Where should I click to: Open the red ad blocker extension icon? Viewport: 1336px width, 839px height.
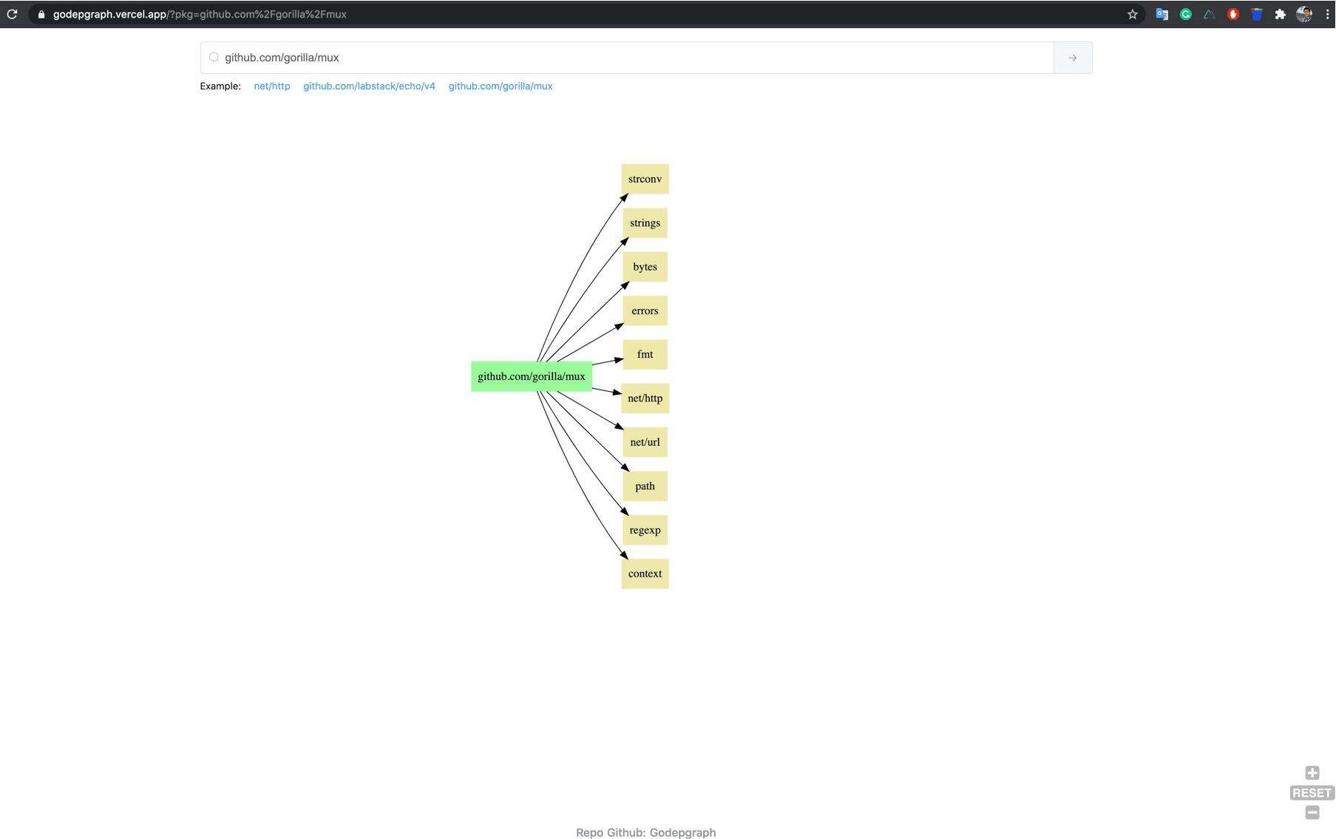click(x=1232, y=14)
